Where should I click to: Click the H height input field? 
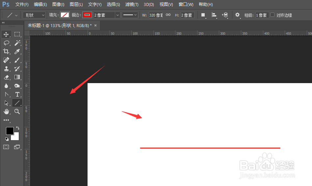pos(188,15)
